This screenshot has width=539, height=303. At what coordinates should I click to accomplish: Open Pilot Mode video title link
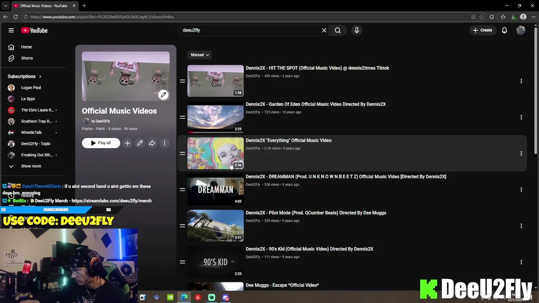pos(316,213)
